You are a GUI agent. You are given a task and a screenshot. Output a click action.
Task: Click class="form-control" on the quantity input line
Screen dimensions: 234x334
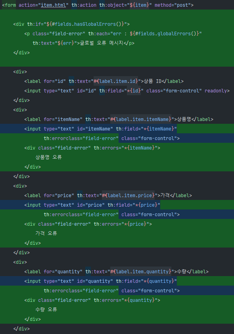[149, 291]
